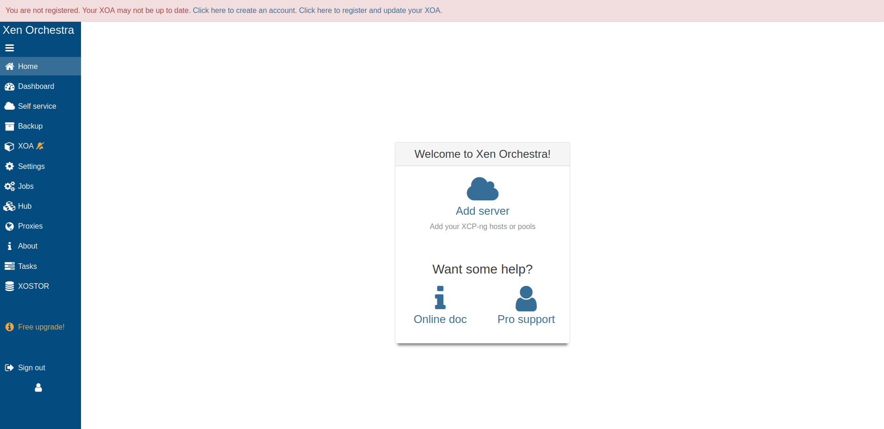Click 'Click here to create an account' link
This screenshot has height=429, width=884.
point(244,10)
